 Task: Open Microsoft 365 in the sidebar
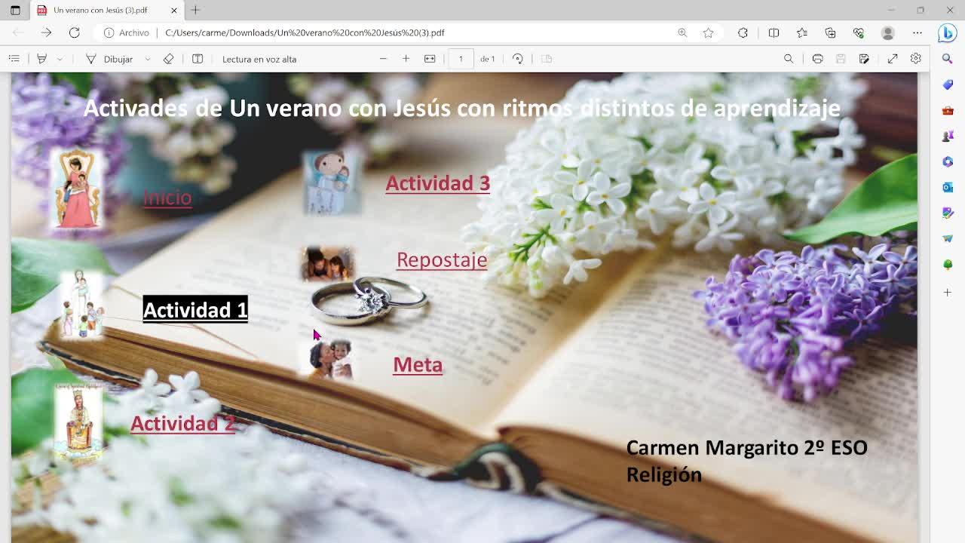point(948,161)
